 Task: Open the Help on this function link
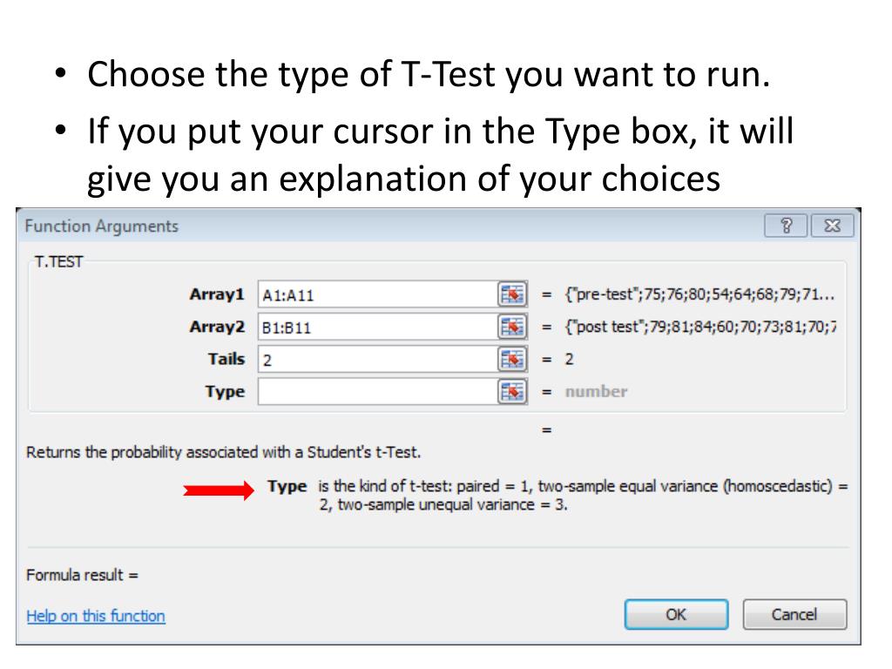(96, 616)
